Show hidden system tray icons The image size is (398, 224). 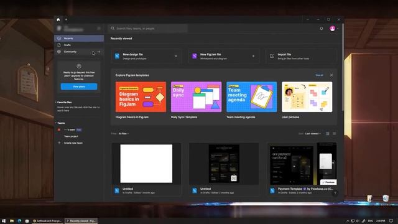(348, 221)
